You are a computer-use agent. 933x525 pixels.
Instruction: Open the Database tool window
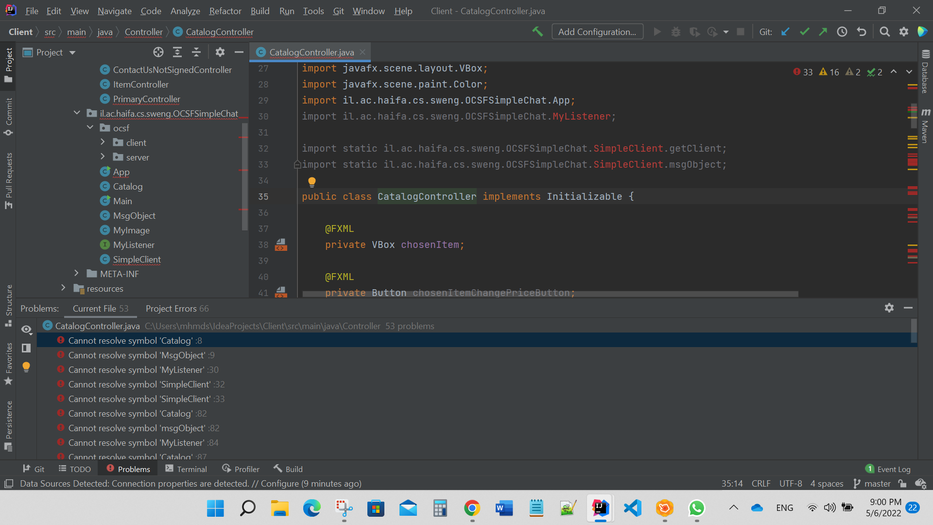point(925,71)
